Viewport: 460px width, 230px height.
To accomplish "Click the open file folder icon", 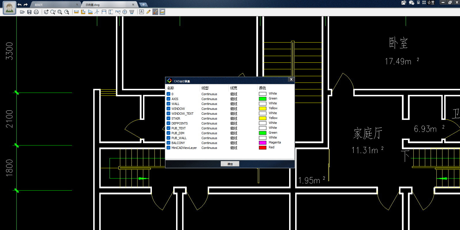I will (x=22, y=12).
